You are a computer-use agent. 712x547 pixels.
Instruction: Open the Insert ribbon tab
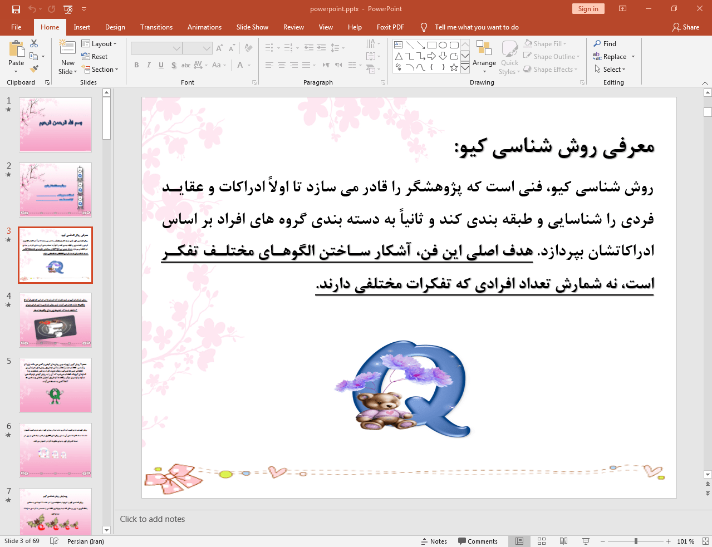click(x=82, y=27)
